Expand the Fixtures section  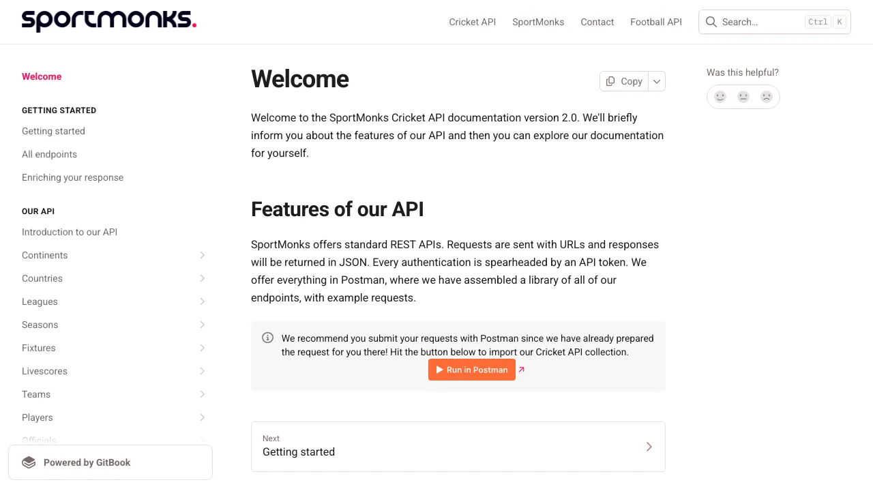coord(202,348)
